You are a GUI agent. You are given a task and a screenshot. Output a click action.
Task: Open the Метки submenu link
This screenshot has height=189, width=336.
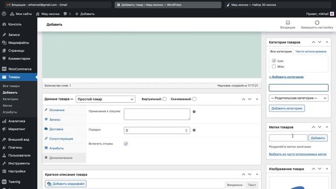(x=7, y=106)
